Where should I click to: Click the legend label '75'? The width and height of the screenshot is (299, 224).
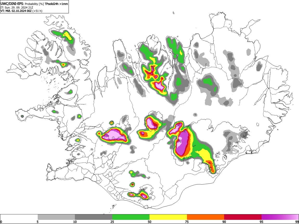point(187,222)
